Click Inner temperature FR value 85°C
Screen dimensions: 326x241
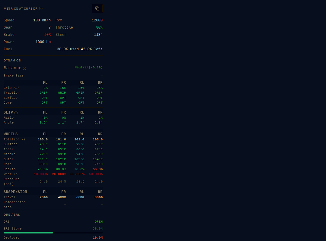(x=62, y=149)
